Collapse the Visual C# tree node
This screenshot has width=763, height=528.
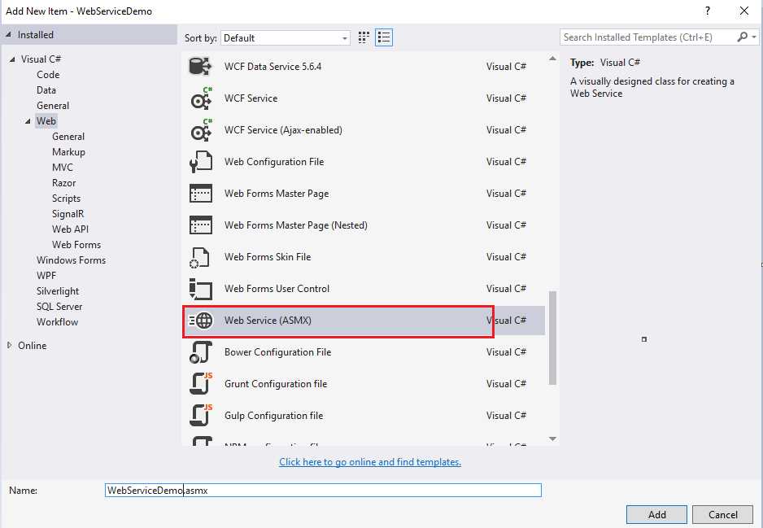[x=12, y=59]
